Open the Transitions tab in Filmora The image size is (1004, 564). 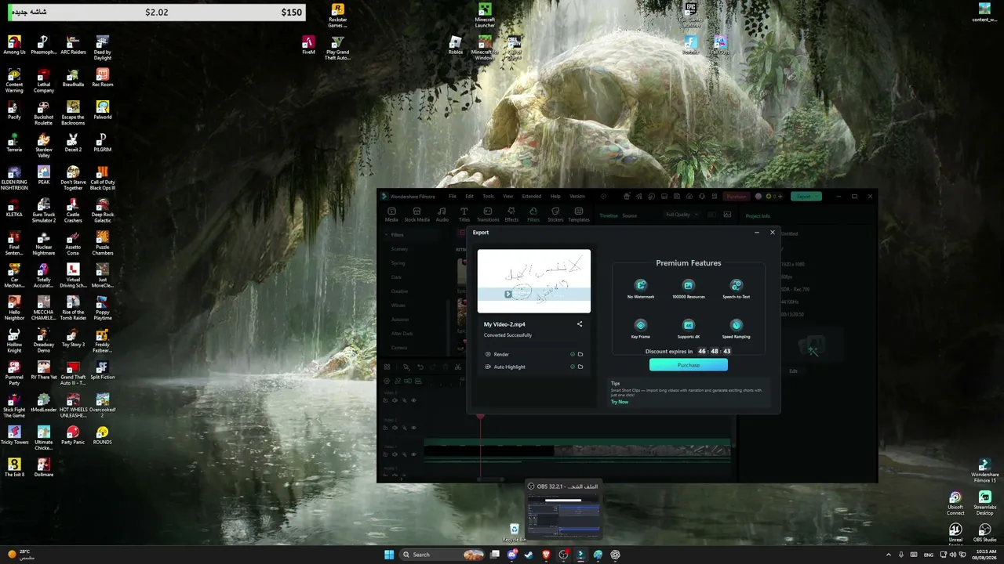tap(488, 214)
